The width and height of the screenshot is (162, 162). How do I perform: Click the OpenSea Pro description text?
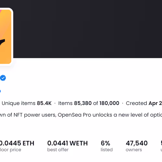(81, 115)
